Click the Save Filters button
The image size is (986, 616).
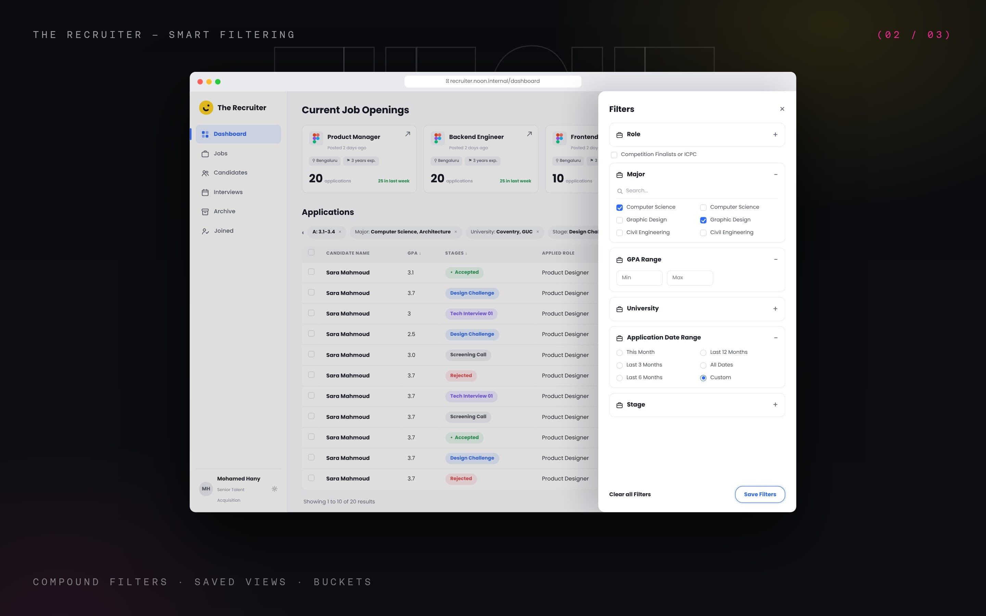coord(760,494)
